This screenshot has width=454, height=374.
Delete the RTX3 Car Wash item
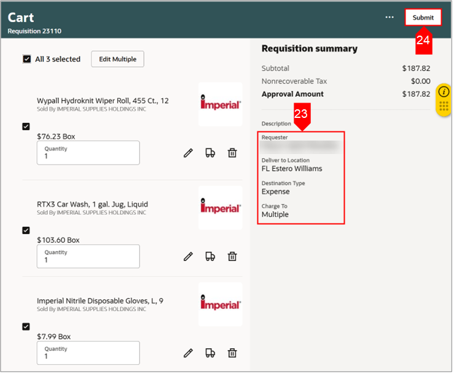click(232, 257)
